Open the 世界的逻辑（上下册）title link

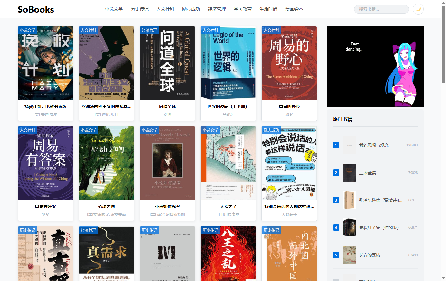coord(228,106)
